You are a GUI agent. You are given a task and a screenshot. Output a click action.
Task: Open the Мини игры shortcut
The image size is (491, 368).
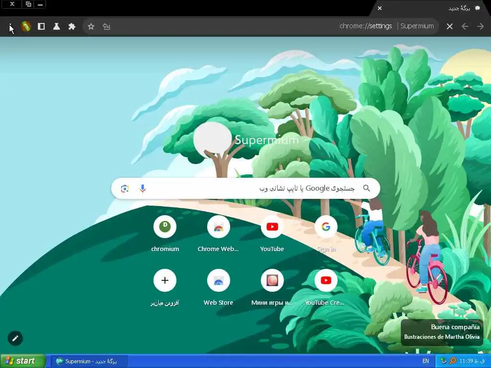(272, 287)
